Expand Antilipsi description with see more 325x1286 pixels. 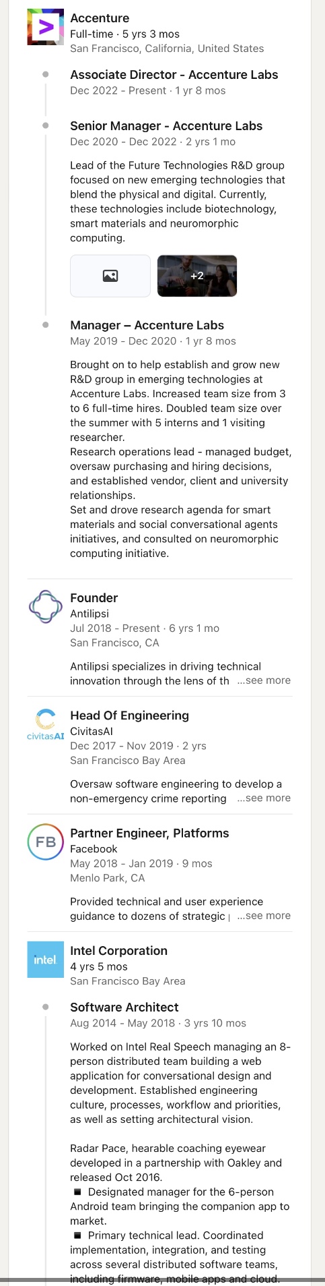click(264, 680)
